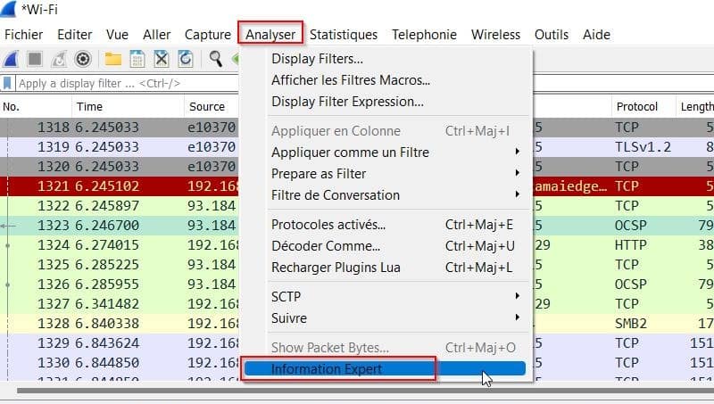Image resolution: width=714 pixels, height=404 pixels.
Task: Open capture options gear icon
Action: [83, 59]
